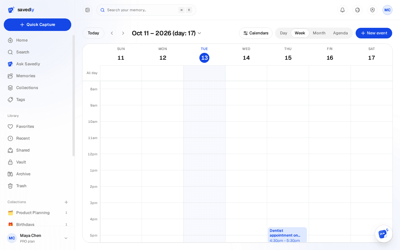Jump to Today

click(93, 33)
